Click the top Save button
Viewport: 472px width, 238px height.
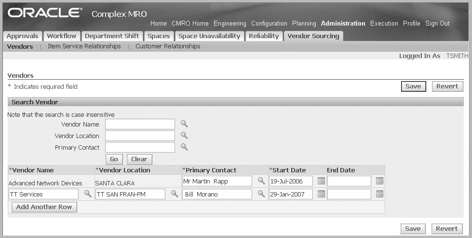[x=413, y=86]
